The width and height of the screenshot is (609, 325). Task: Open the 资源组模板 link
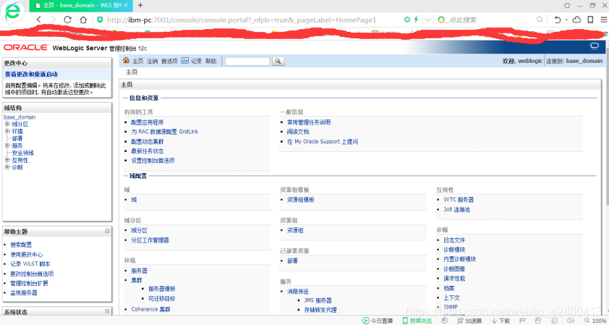[301, 200]
